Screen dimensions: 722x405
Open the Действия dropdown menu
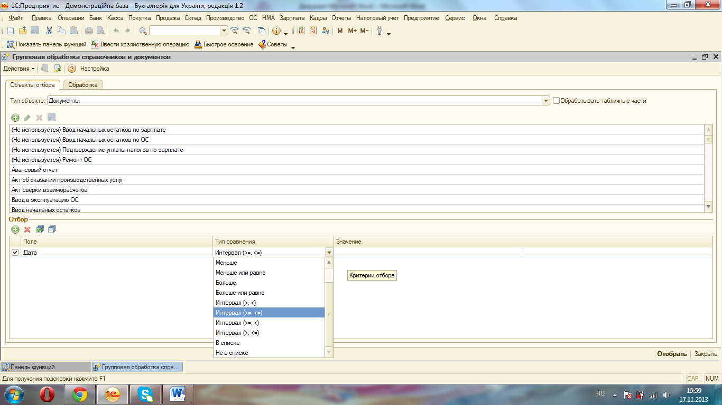19,69
